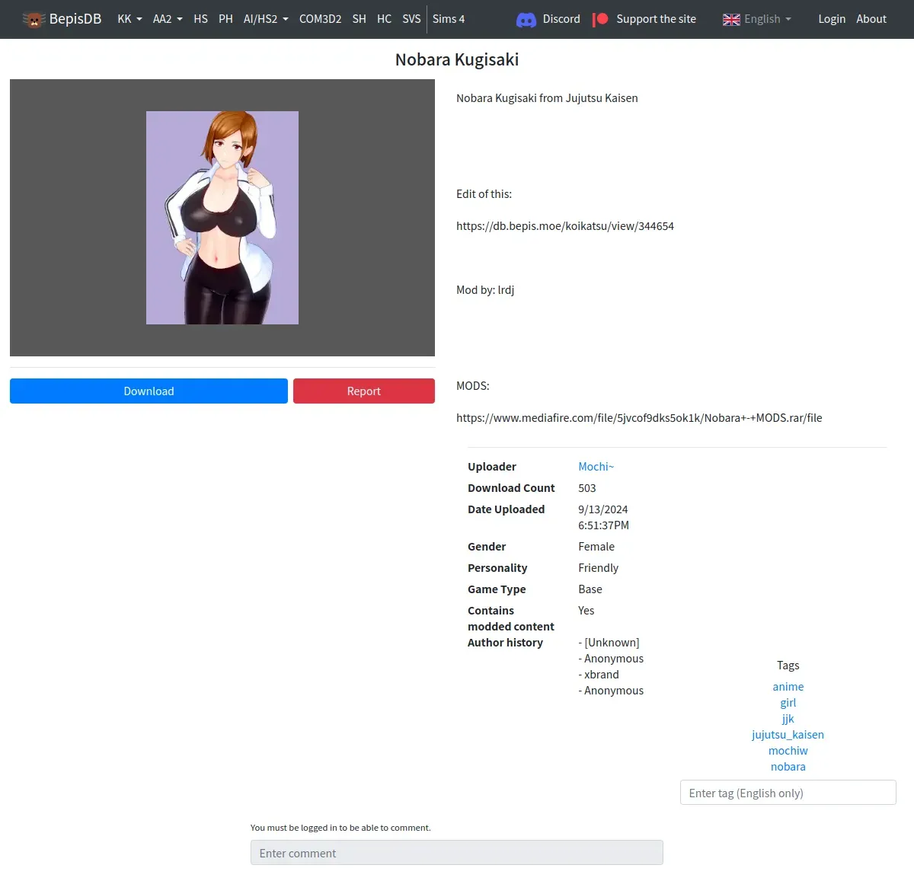
Task: Open the AI/HS2 dropdown
Action: (x=266, y=19)
